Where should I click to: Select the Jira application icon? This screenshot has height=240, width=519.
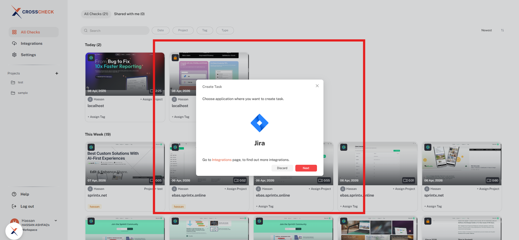pos(259,123)
